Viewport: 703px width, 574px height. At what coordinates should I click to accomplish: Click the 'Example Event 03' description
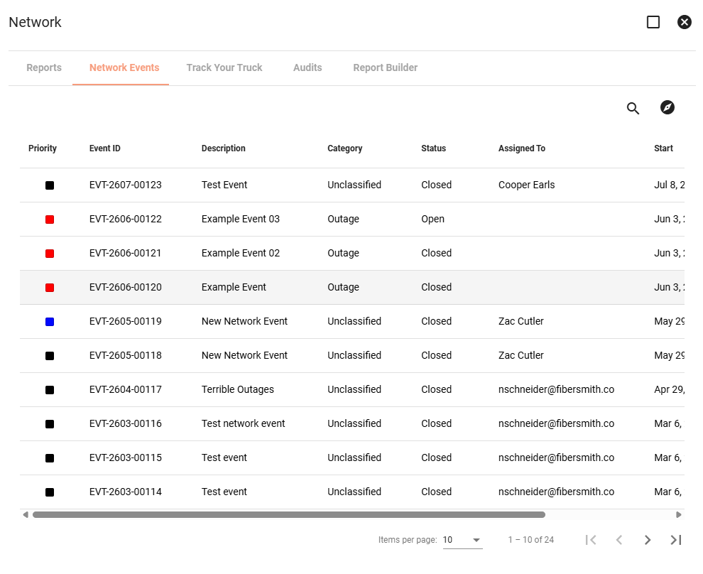(240, 219)
